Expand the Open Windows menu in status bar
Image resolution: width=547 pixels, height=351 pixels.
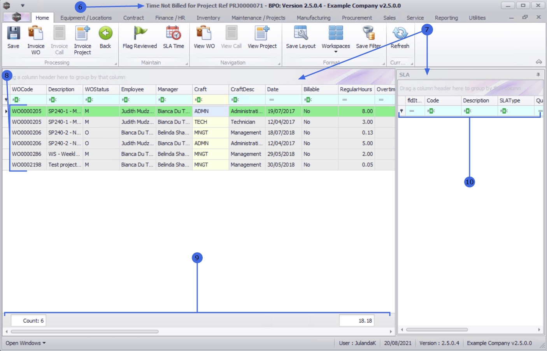point(26,343)
